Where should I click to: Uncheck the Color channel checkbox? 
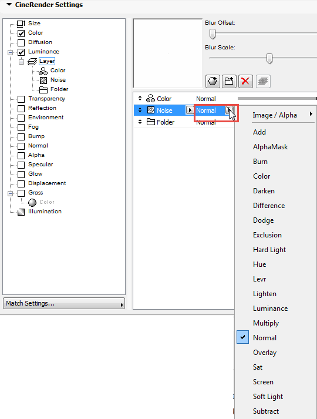coord(21,33)
